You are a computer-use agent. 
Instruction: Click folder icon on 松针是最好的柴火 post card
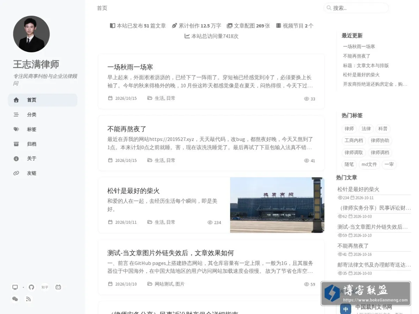click(x=150, y=222)
